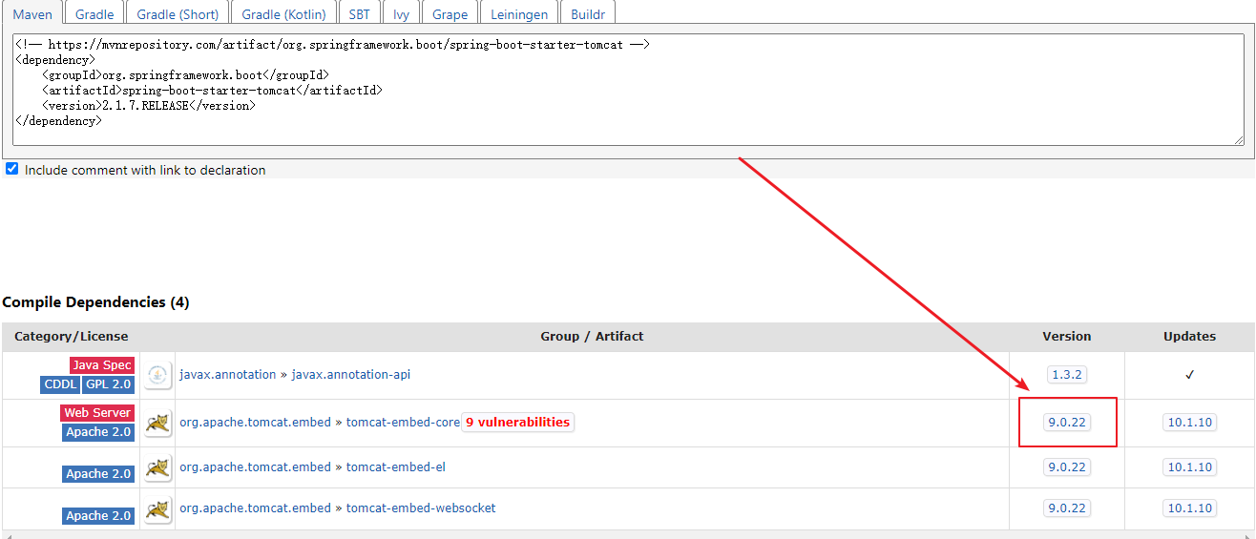
Task: Select the Ivy tab
Action: pyautogui.click(x=401, y=13)
